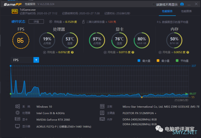
Task: Click the carbon dioxide emission icon
Action: tap(83, 22)
